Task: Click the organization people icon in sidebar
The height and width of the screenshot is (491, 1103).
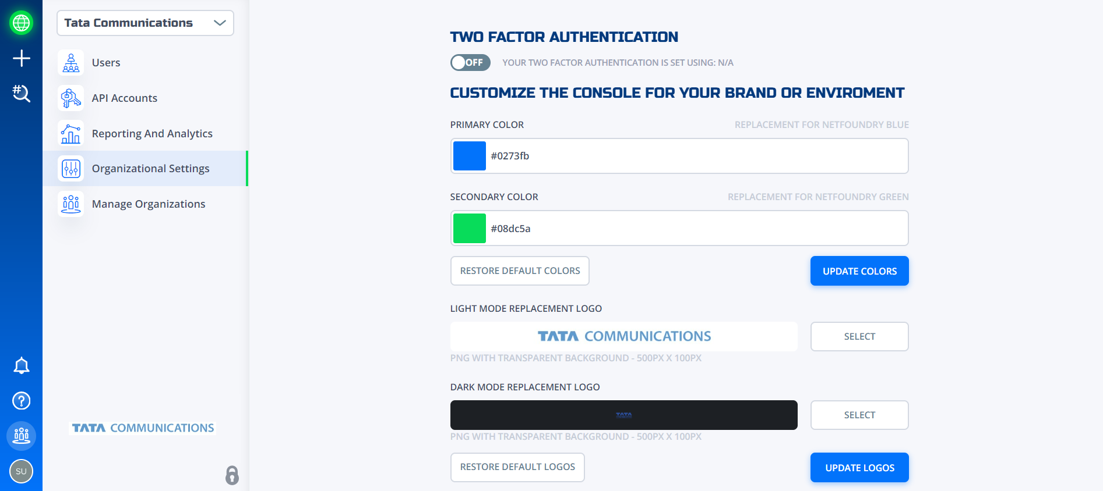Action: click(x=22, y=436)
